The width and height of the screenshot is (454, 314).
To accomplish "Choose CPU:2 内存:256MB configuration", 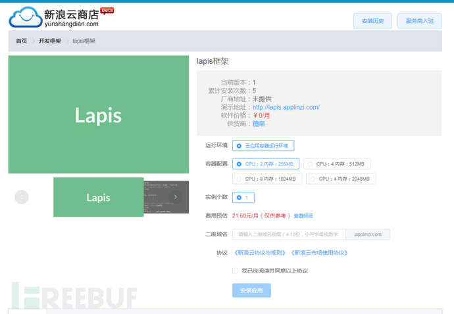I will 266,164.
